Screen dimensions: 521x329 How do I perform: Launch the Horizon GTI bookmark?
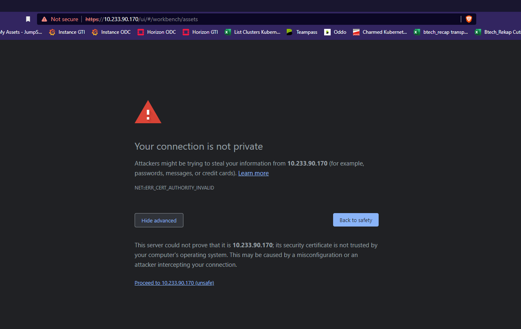click(x=201, y=32)
